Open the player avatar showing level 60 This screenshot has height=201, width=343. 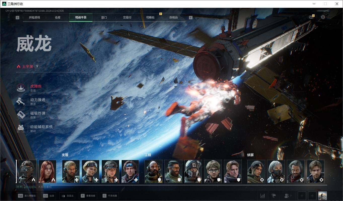click(323, 196)
